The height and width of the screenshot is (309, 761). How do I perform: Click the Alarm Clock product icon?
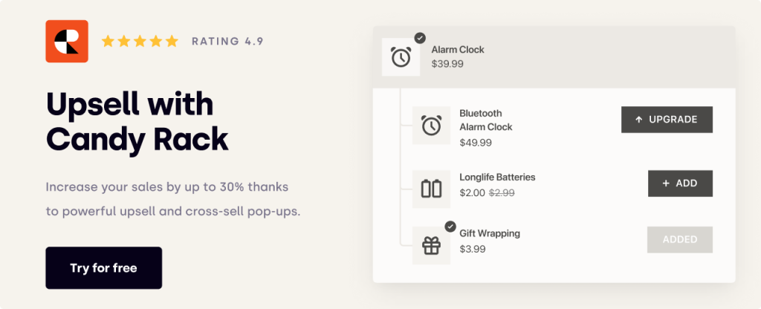pyautogui.click(x=401, y=57)
